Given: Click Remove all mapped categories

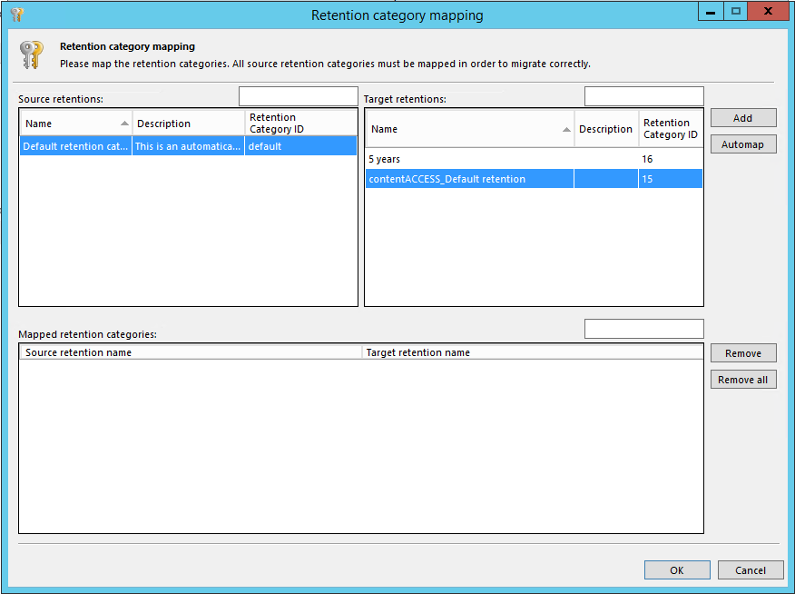Looking at the screenshot, I should [742, 380].
